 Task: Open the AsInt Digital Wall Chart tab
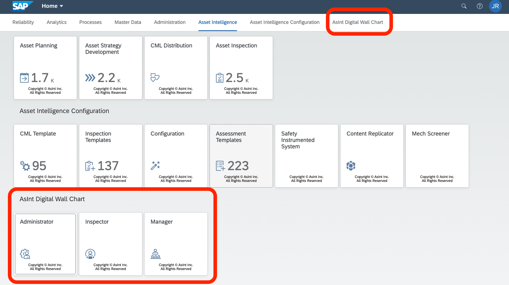point(358,22)
